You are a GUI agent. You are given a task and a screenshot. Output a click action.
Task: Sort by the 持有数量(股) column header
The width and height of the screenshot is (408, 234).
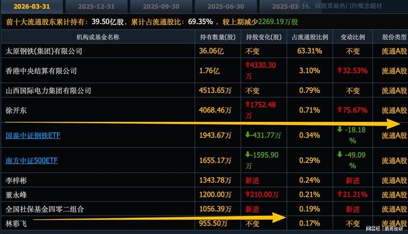(x=218, y=37)
